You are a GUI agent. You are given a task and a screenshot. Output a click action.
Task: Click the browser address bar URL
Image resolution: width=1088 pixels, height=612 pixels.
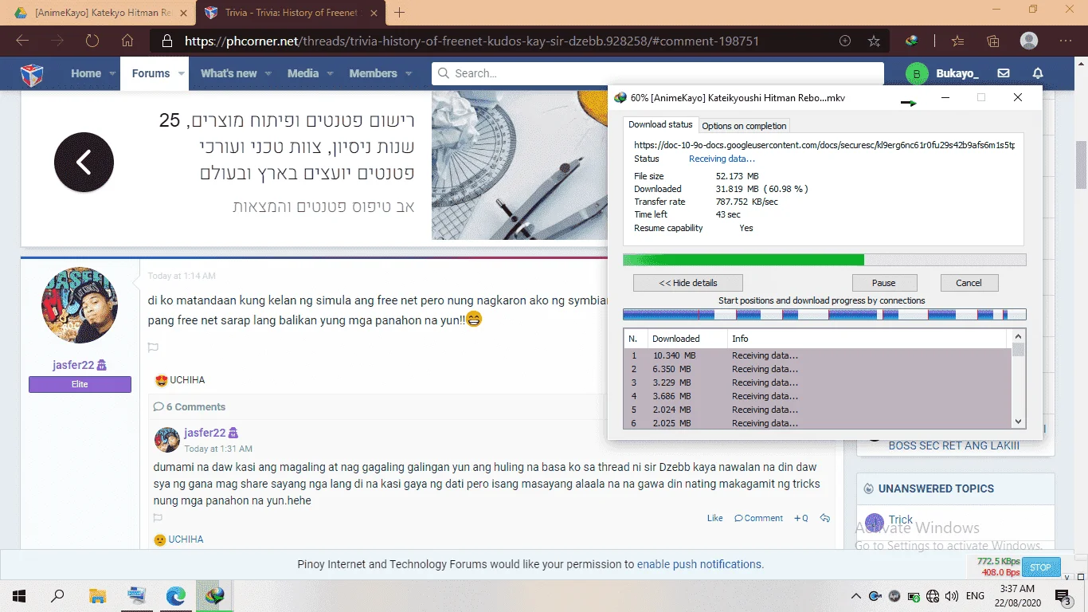point(472,41)
